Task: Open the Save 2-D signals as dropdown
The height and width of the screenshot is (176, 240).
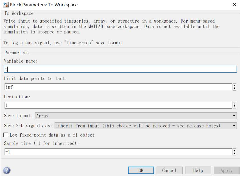Action: (145, 126)
